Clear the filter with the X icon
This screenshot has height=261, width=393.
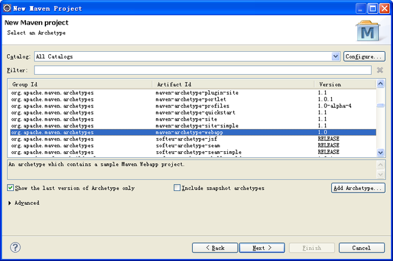(x=380, y=70)
